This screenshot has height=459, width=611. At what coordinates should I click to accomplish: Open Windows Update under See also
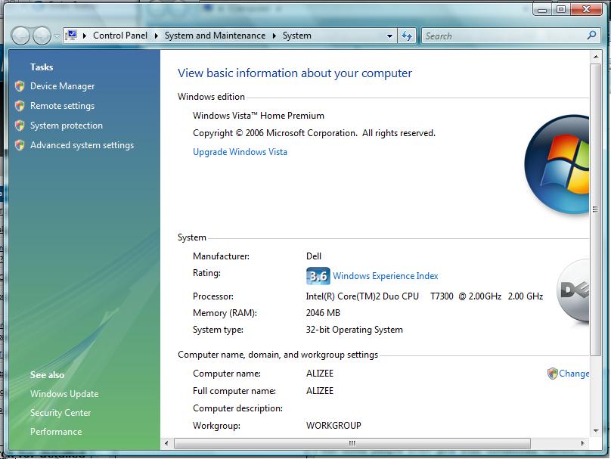tap(64, 394)
